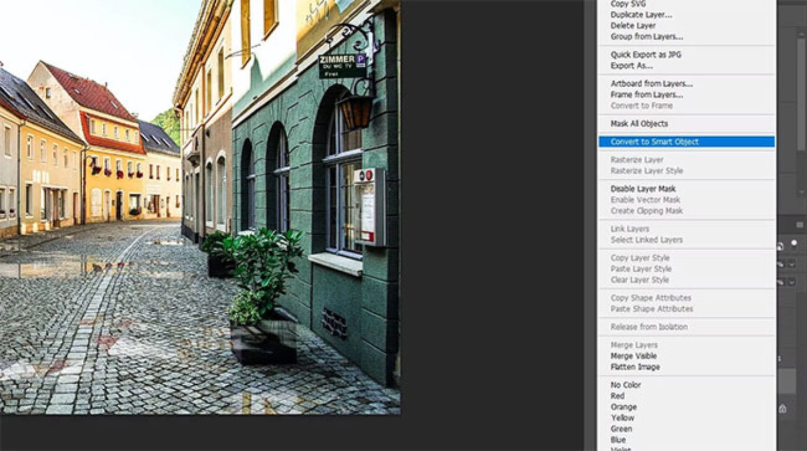The image size is (807, 451).
Task: Choose Convert to Smart Object
Action: pos(686,142)
